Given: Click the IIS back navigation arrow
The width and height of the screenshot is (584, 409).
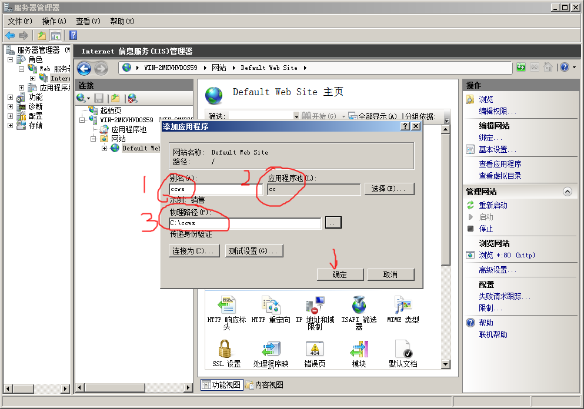Looking at the screenshot, I should click(84, 68).
